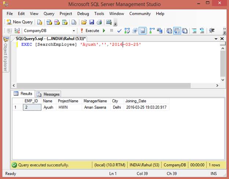Click the Open File folder icon
The width and height of the screenshot is (229, 179).
click(x=84, y=22)
